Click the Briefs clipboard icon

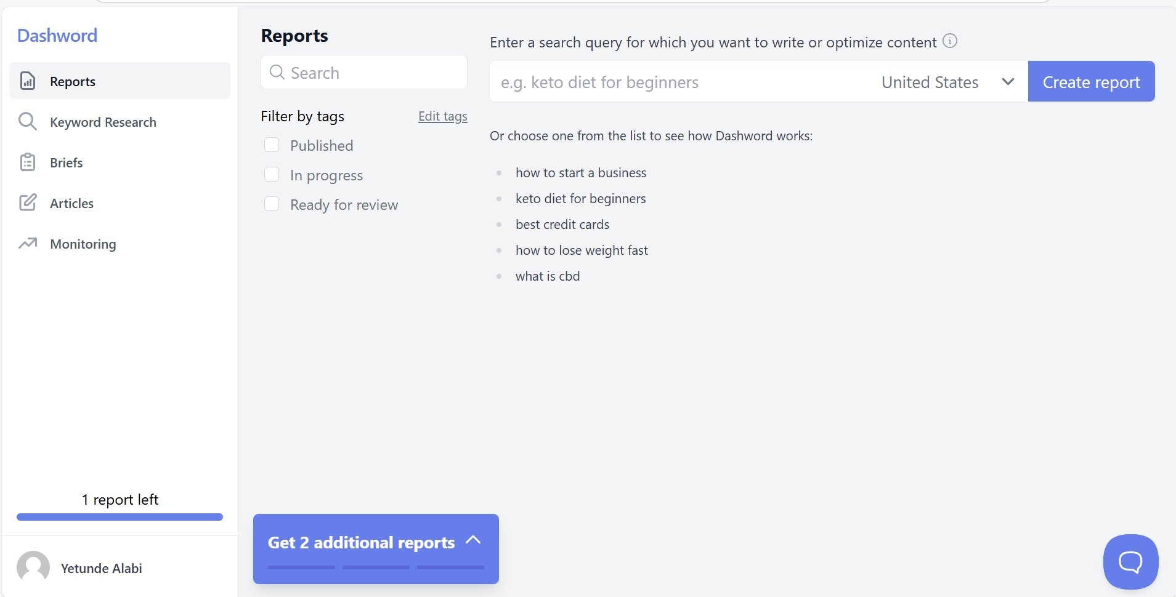(x=28, y=162)
